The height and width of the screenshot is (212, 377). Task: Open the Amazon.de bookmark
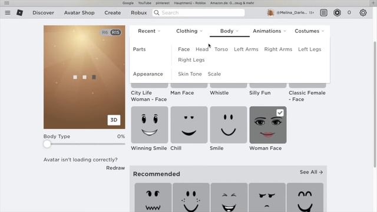coord(232,3)
